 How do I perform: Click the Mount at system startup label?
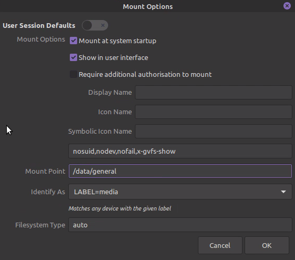[118, 41]
